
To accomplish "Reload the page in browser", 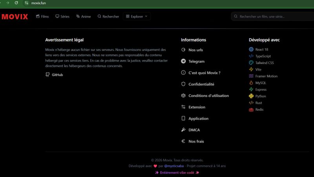I will click(16, 3).
